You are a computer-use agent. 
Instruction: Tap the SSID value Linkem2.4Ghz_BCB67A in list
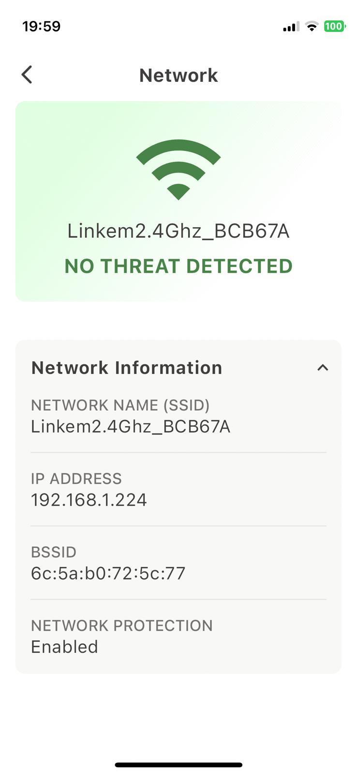(131, 427)
